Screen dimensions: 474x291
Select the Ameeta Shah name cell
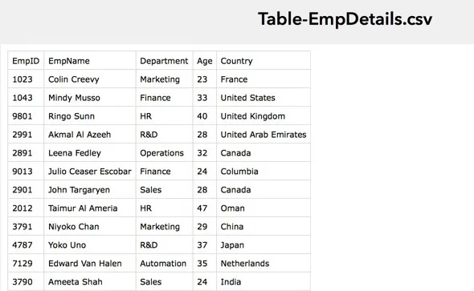pos(90,281)
